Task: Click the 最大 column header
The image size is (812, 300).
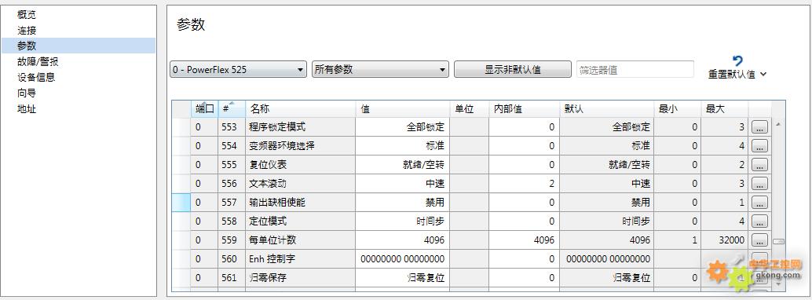Action: click(725, 109)
